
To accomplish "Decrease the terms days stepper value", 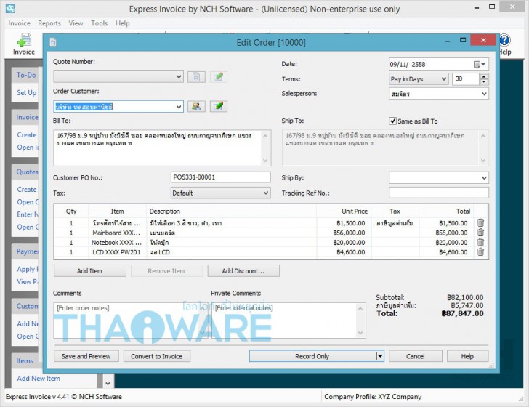I will click(x=484, y=81).
